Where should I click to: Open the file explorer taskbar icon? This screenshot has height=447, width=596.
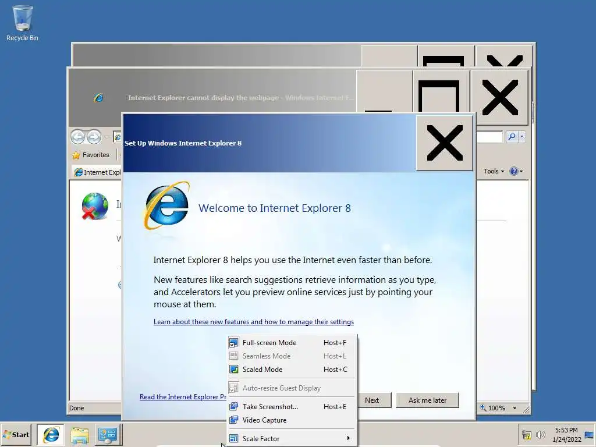[79, 435]
